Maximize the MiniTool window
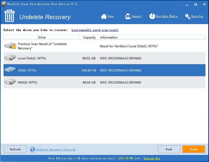Screen dimensions: 209x162 (x=195, y=4)
